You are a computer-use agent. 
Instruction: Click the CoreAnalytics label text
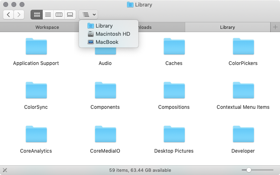pos(36,151)
